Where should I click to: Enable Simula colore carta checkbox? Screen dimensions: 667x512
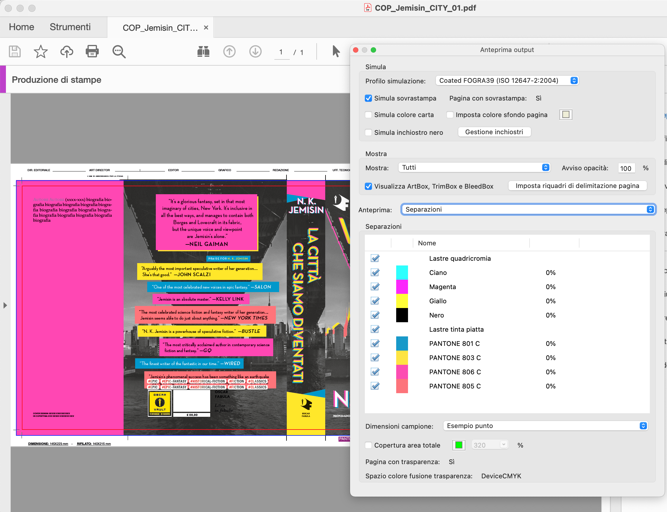point(368,115)
